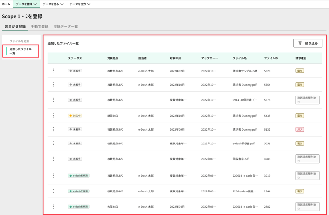Switch to the 登録データ一覧 tab
This screenshot has width=329, height=215.
tap(65, 27)
